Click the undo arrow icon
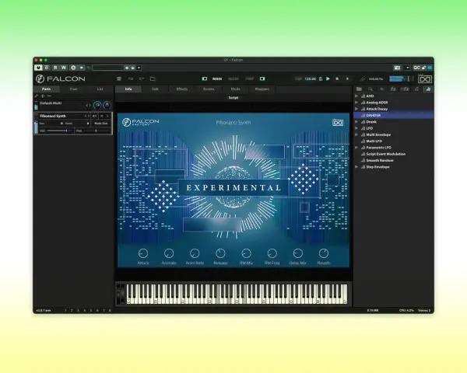 131,78
